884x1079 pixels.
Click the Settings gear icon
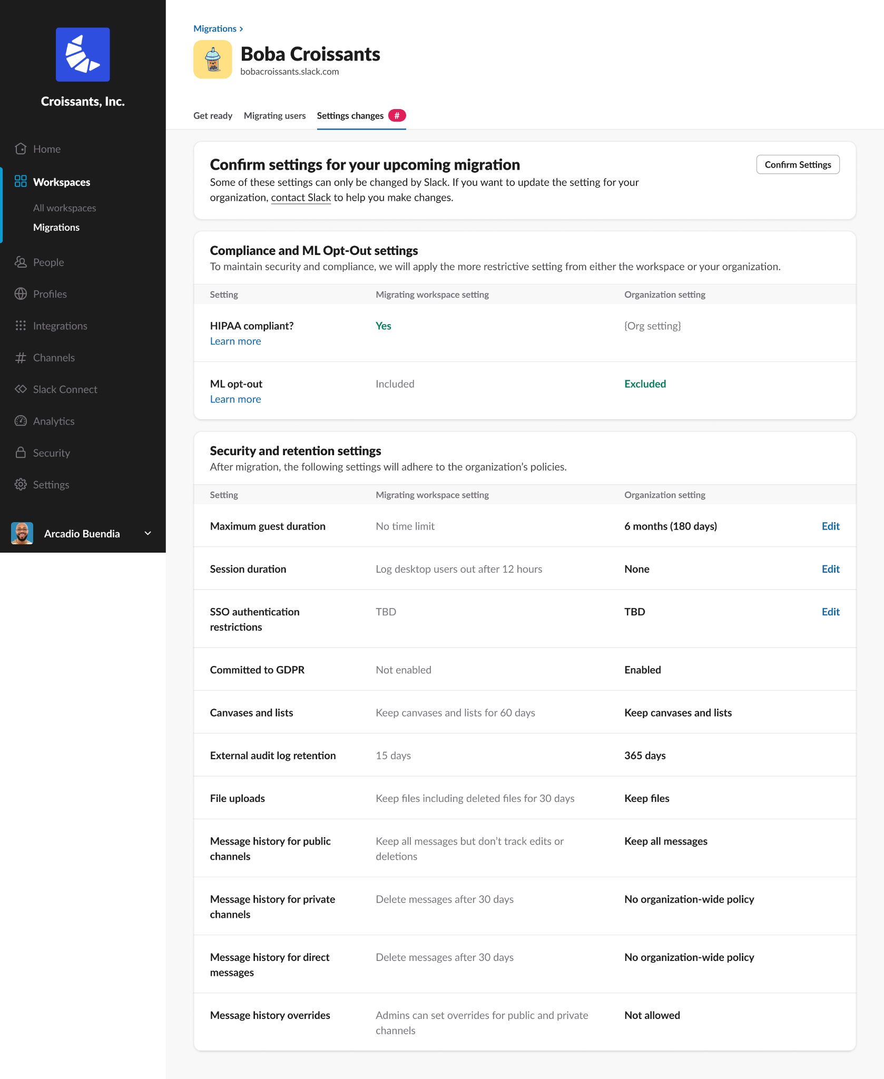(x=21, y=485)
